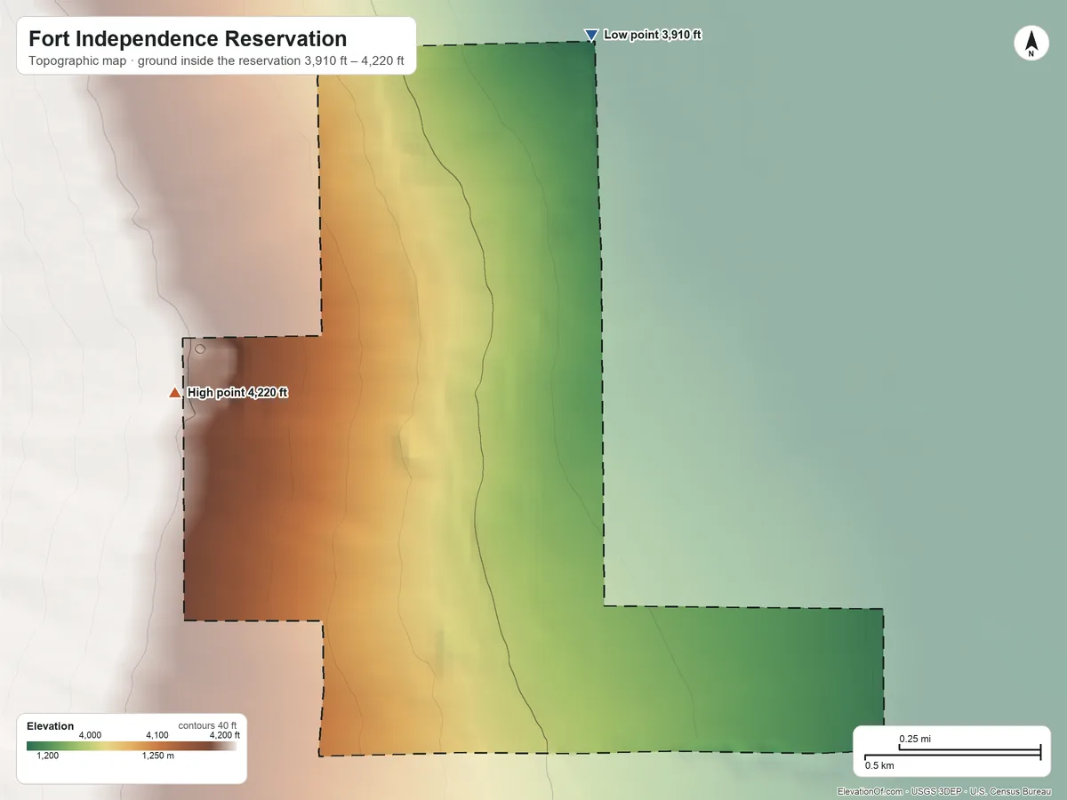This screenshot has width=1067, height=800.
Task: Click the '0.25 mi' scale bar label
Action: click(915, 739)
